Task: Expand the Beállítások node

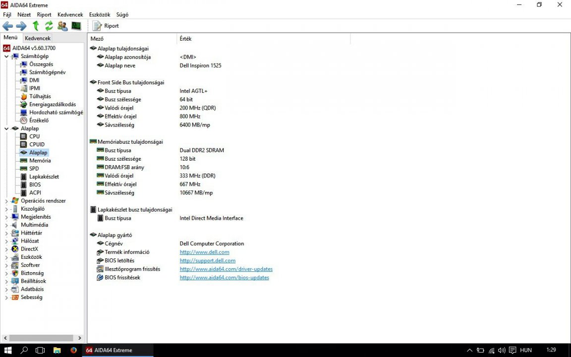Action: pos(6,281)
